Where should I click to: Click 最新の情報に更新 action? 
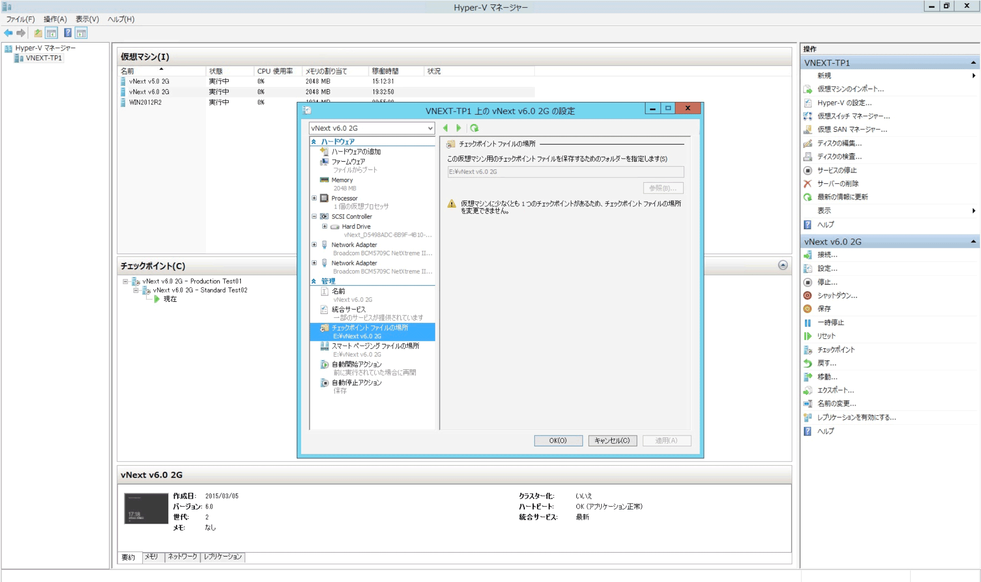point(842,197)
